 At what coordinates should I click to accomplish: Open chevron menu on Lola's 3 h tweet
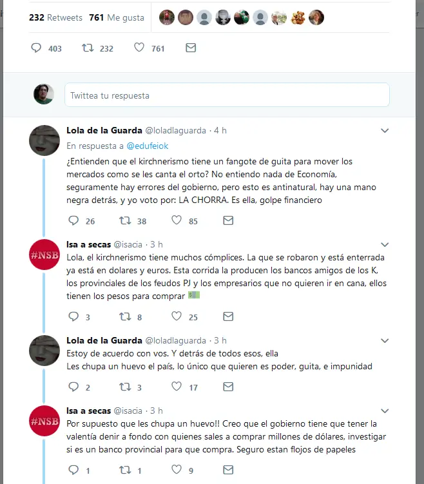[x=385, y=341]
